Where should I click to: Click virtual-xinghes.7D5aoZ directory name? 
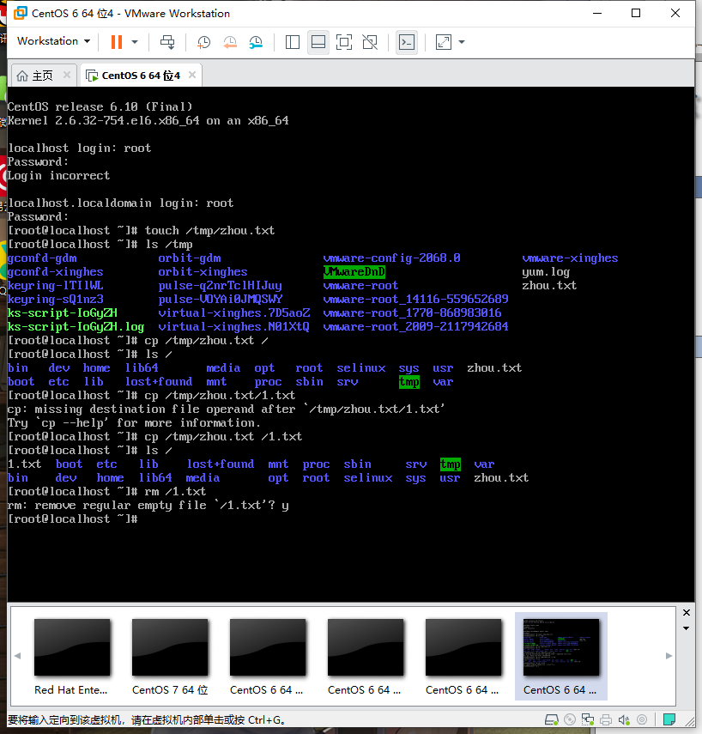[234, 313]
